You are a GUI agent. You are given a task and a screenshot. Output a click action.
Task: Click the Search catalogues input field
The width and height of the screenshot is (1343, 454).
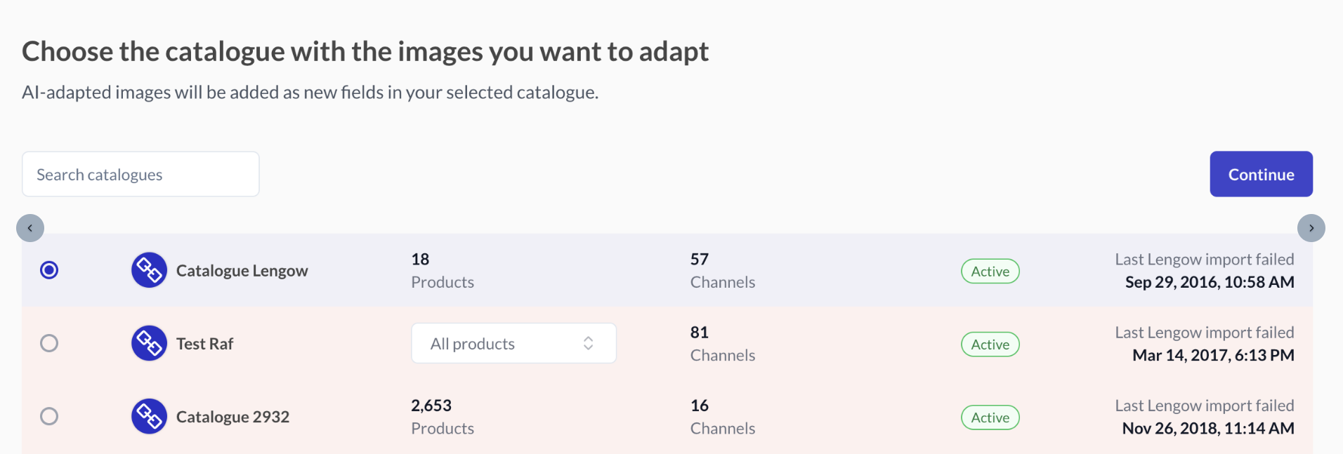(x=140, y=174)
